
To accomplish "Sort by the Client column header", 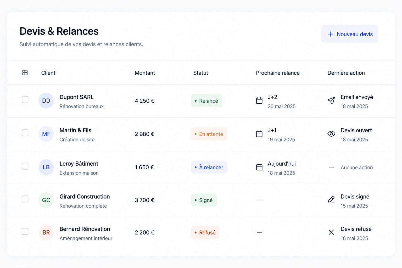I will coord(48,73).
